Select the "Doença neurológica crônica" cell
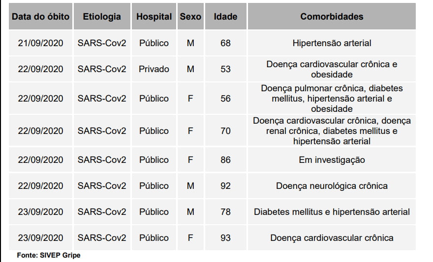Screen dimensions: 433x262 coord(332,186)
